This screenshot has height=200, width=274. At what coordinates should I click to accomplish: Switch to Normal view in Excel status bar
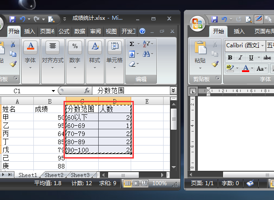[128, 183]
